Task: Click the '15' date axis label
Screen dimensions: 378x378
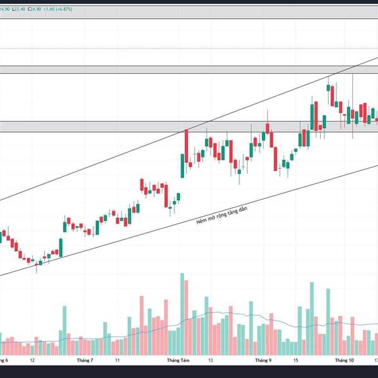Action: 296,360
